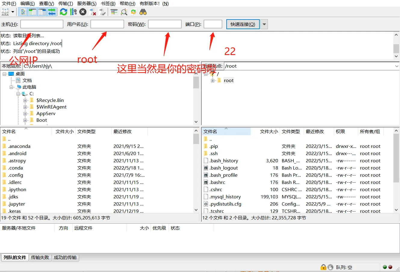Refresh the file and folder lists
This screenshot has height=272, width=400.
(64, 12)
